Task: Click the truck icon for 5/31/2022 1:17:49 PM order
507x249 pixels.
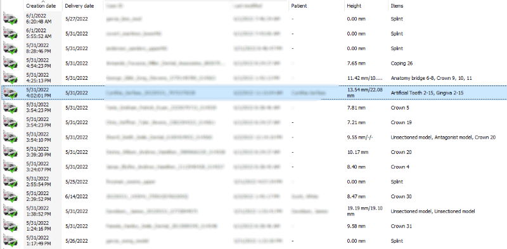Action: coord(10,241)
